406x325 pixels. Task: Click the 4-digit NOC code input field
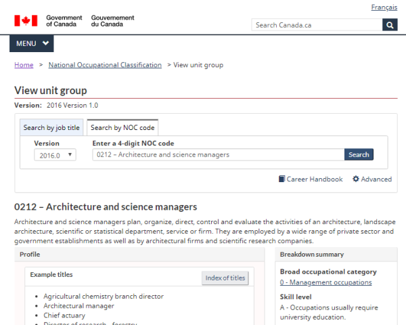pyautogui.click(x=219, y=155)
